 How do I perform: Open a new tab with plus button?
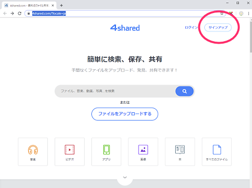pyautogui.click(x=61, y=6)
